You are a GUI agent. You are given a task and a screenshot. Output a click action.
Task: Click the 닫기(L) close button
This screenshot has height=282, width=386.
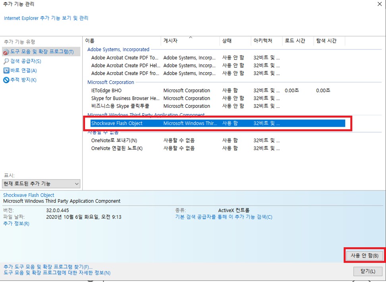[x=368, y=271]
